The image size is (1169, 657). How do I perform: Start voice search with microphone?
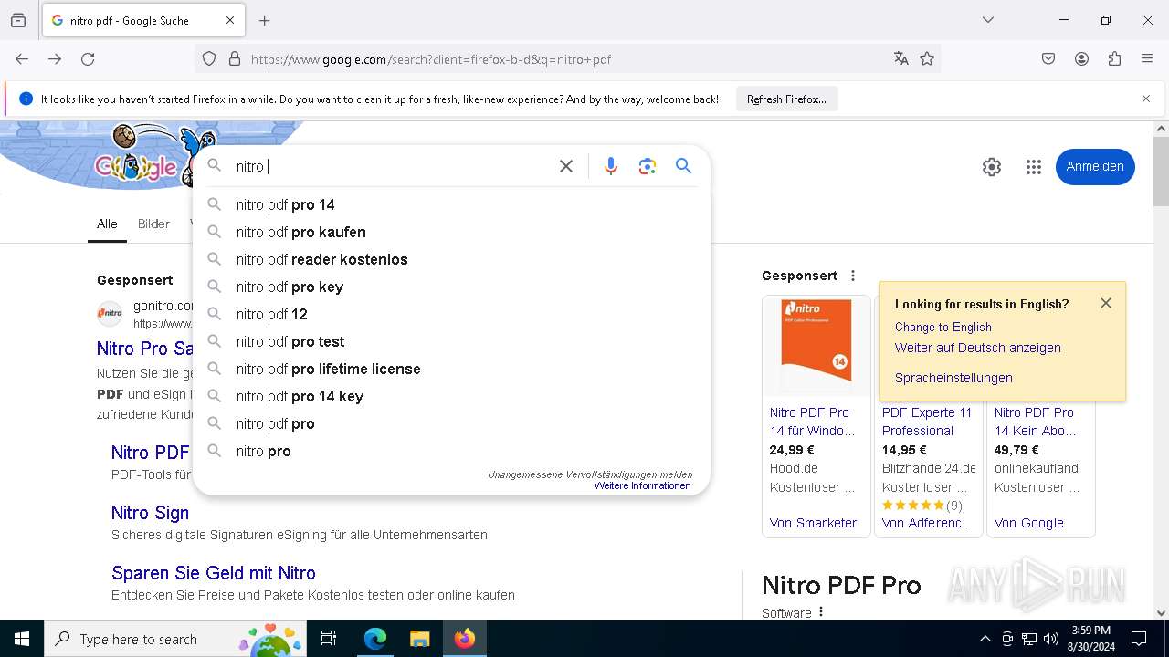(611, 166)
